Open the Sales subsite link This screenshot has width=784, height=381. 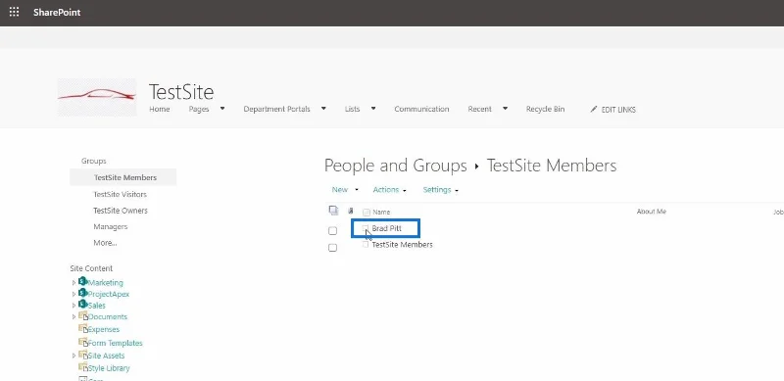tap(96, 305)
